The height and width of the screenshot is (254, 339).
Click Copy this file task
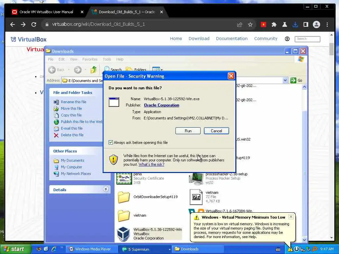[71, 115]
